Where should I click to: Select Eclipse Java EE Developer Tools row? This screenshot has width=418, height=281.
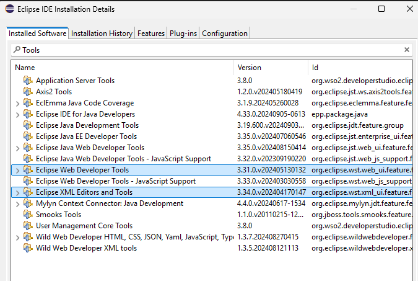[x=212, y=136]
